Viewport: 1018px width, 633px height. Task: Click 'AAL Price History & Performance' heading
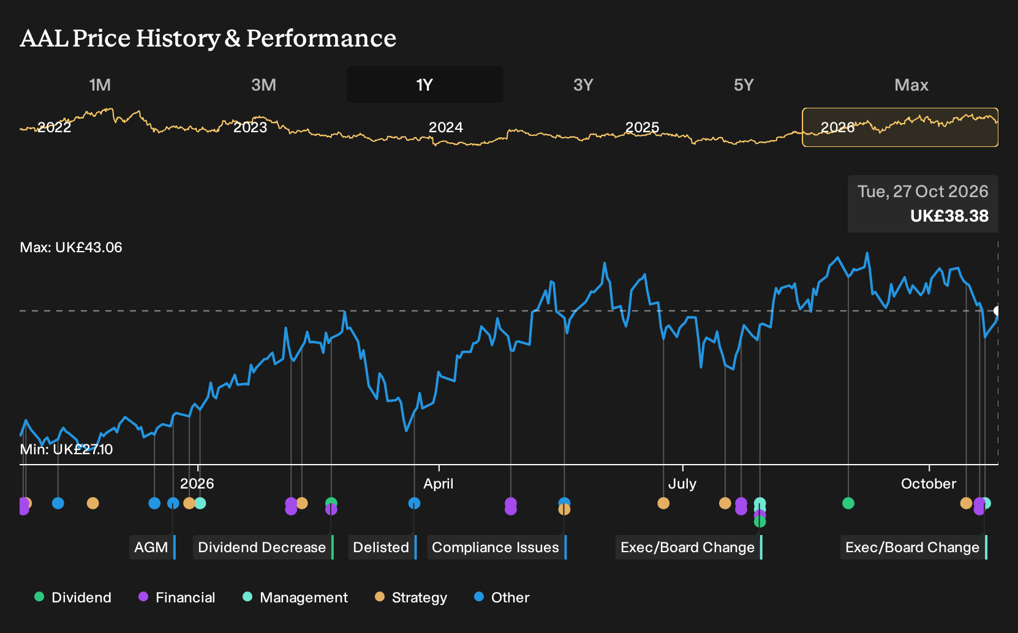click(208, 38)
